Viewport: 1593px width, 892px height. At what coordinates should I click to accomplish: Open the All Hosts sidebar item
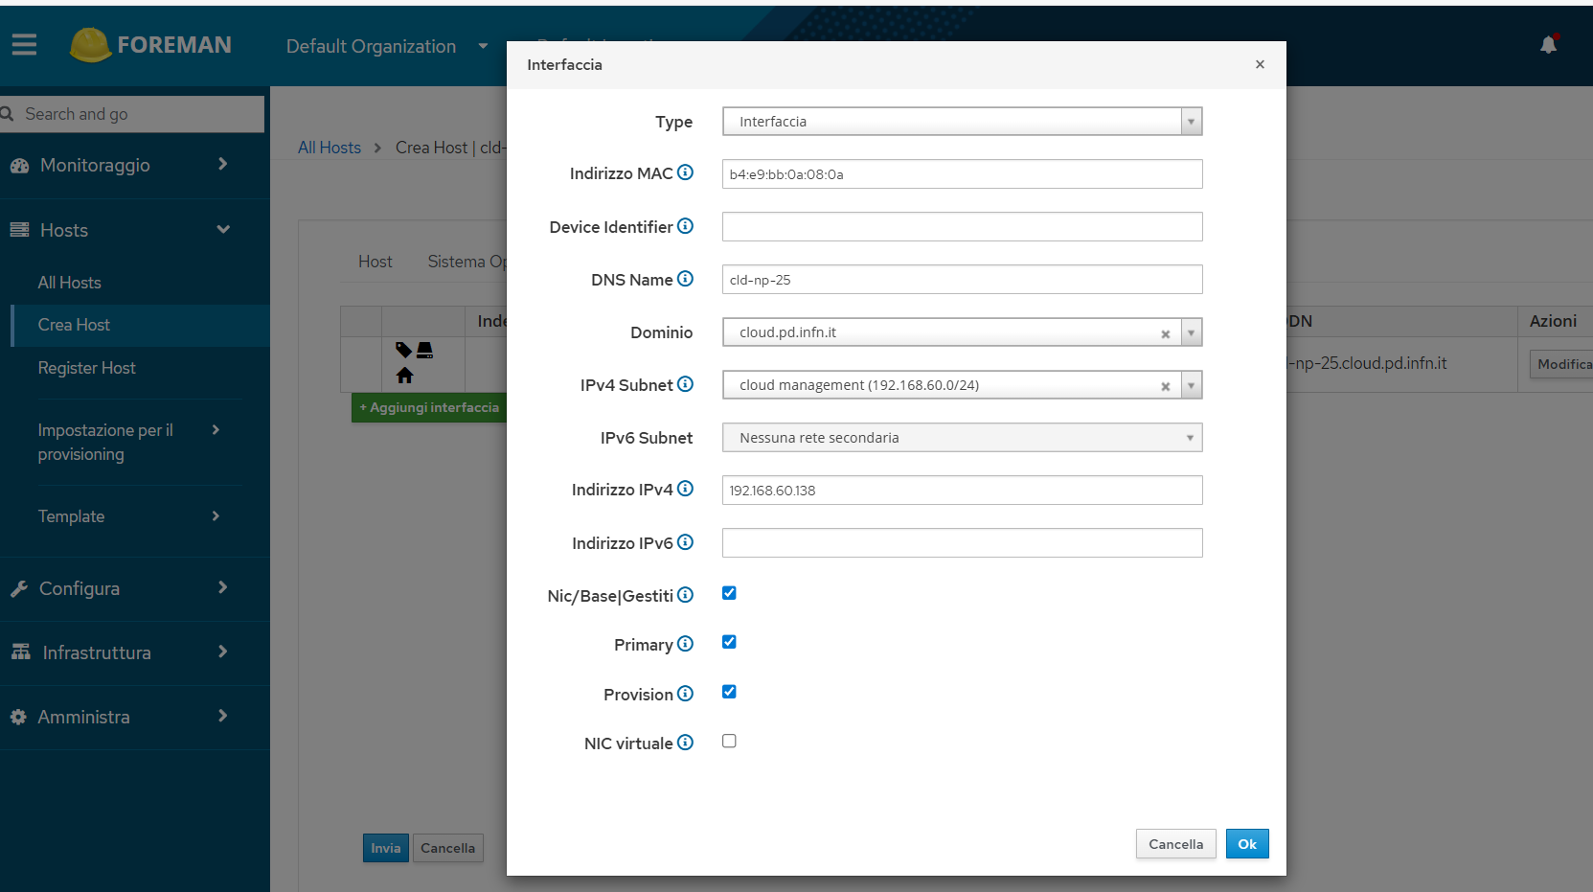coord(69,283)
